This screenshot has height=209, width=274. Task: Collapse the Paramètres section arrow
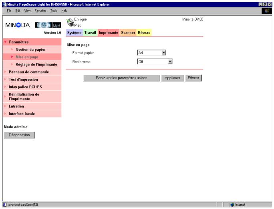(x=6, y=42)
